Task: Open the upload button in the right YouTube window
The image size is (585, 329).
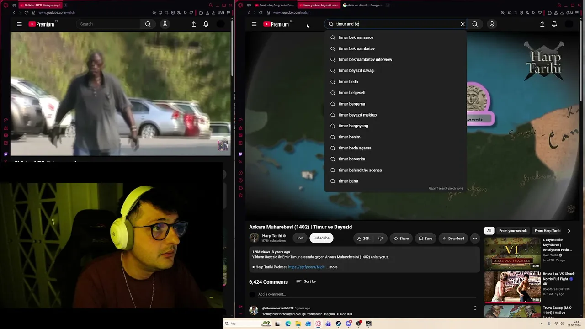Action: [x=542, y=24]
